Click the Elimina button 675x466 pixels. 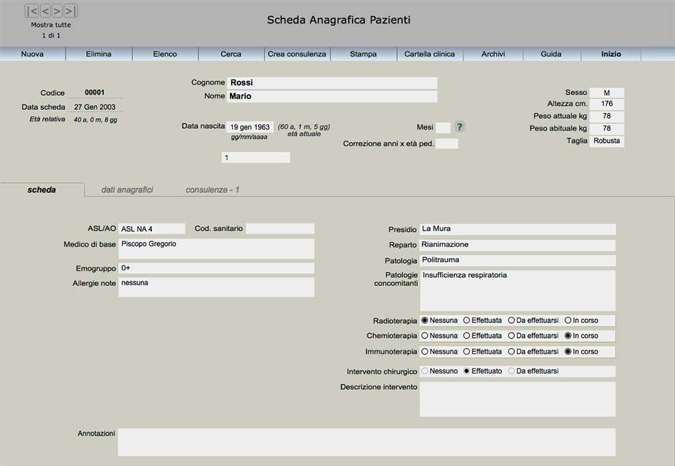[99, 54]
